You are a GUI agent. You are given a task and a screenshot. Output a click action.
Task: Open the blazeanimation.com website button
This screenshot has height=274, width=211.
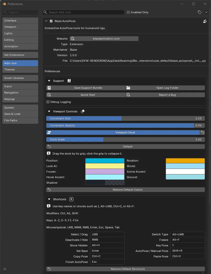coord(104,39)
